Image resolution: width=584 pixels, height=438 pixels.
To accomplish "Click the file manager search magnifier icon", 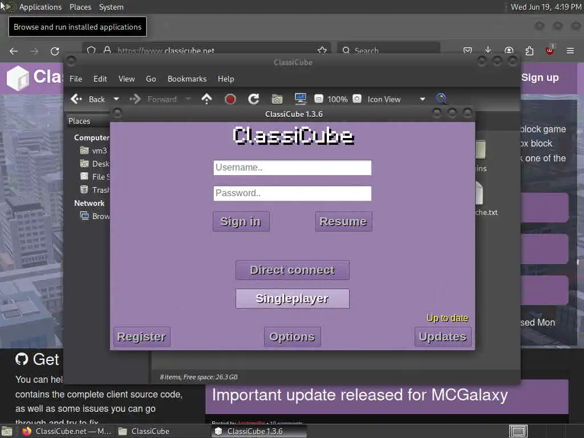I will (x=441, y=99).
